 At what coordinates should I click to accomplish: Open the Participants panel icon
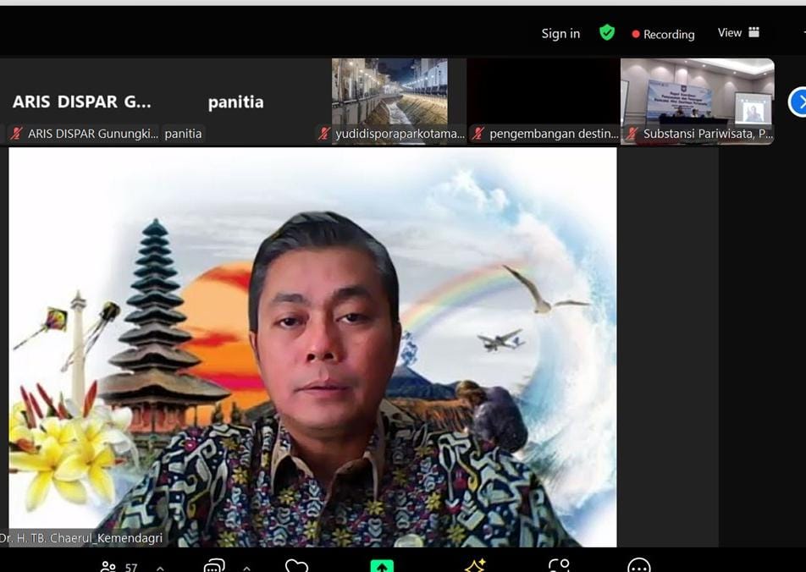click(x=108, y=566)
